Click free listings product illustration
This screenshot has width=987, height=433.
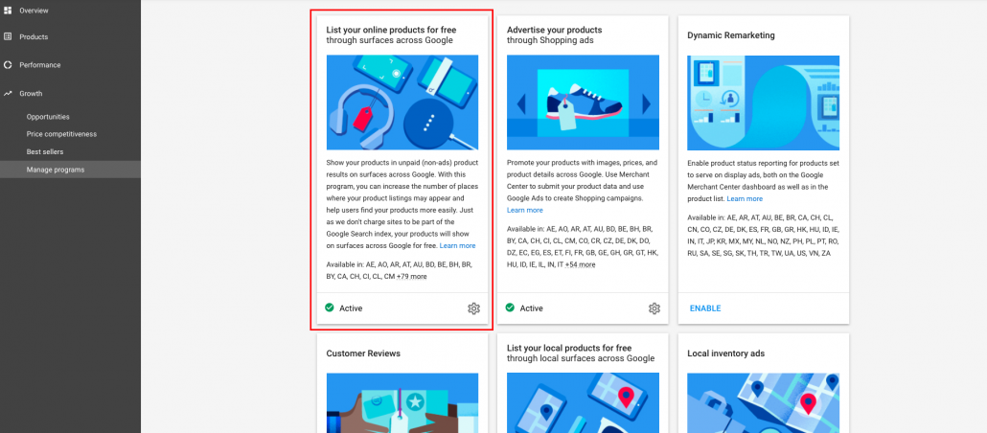coord(402,102)
